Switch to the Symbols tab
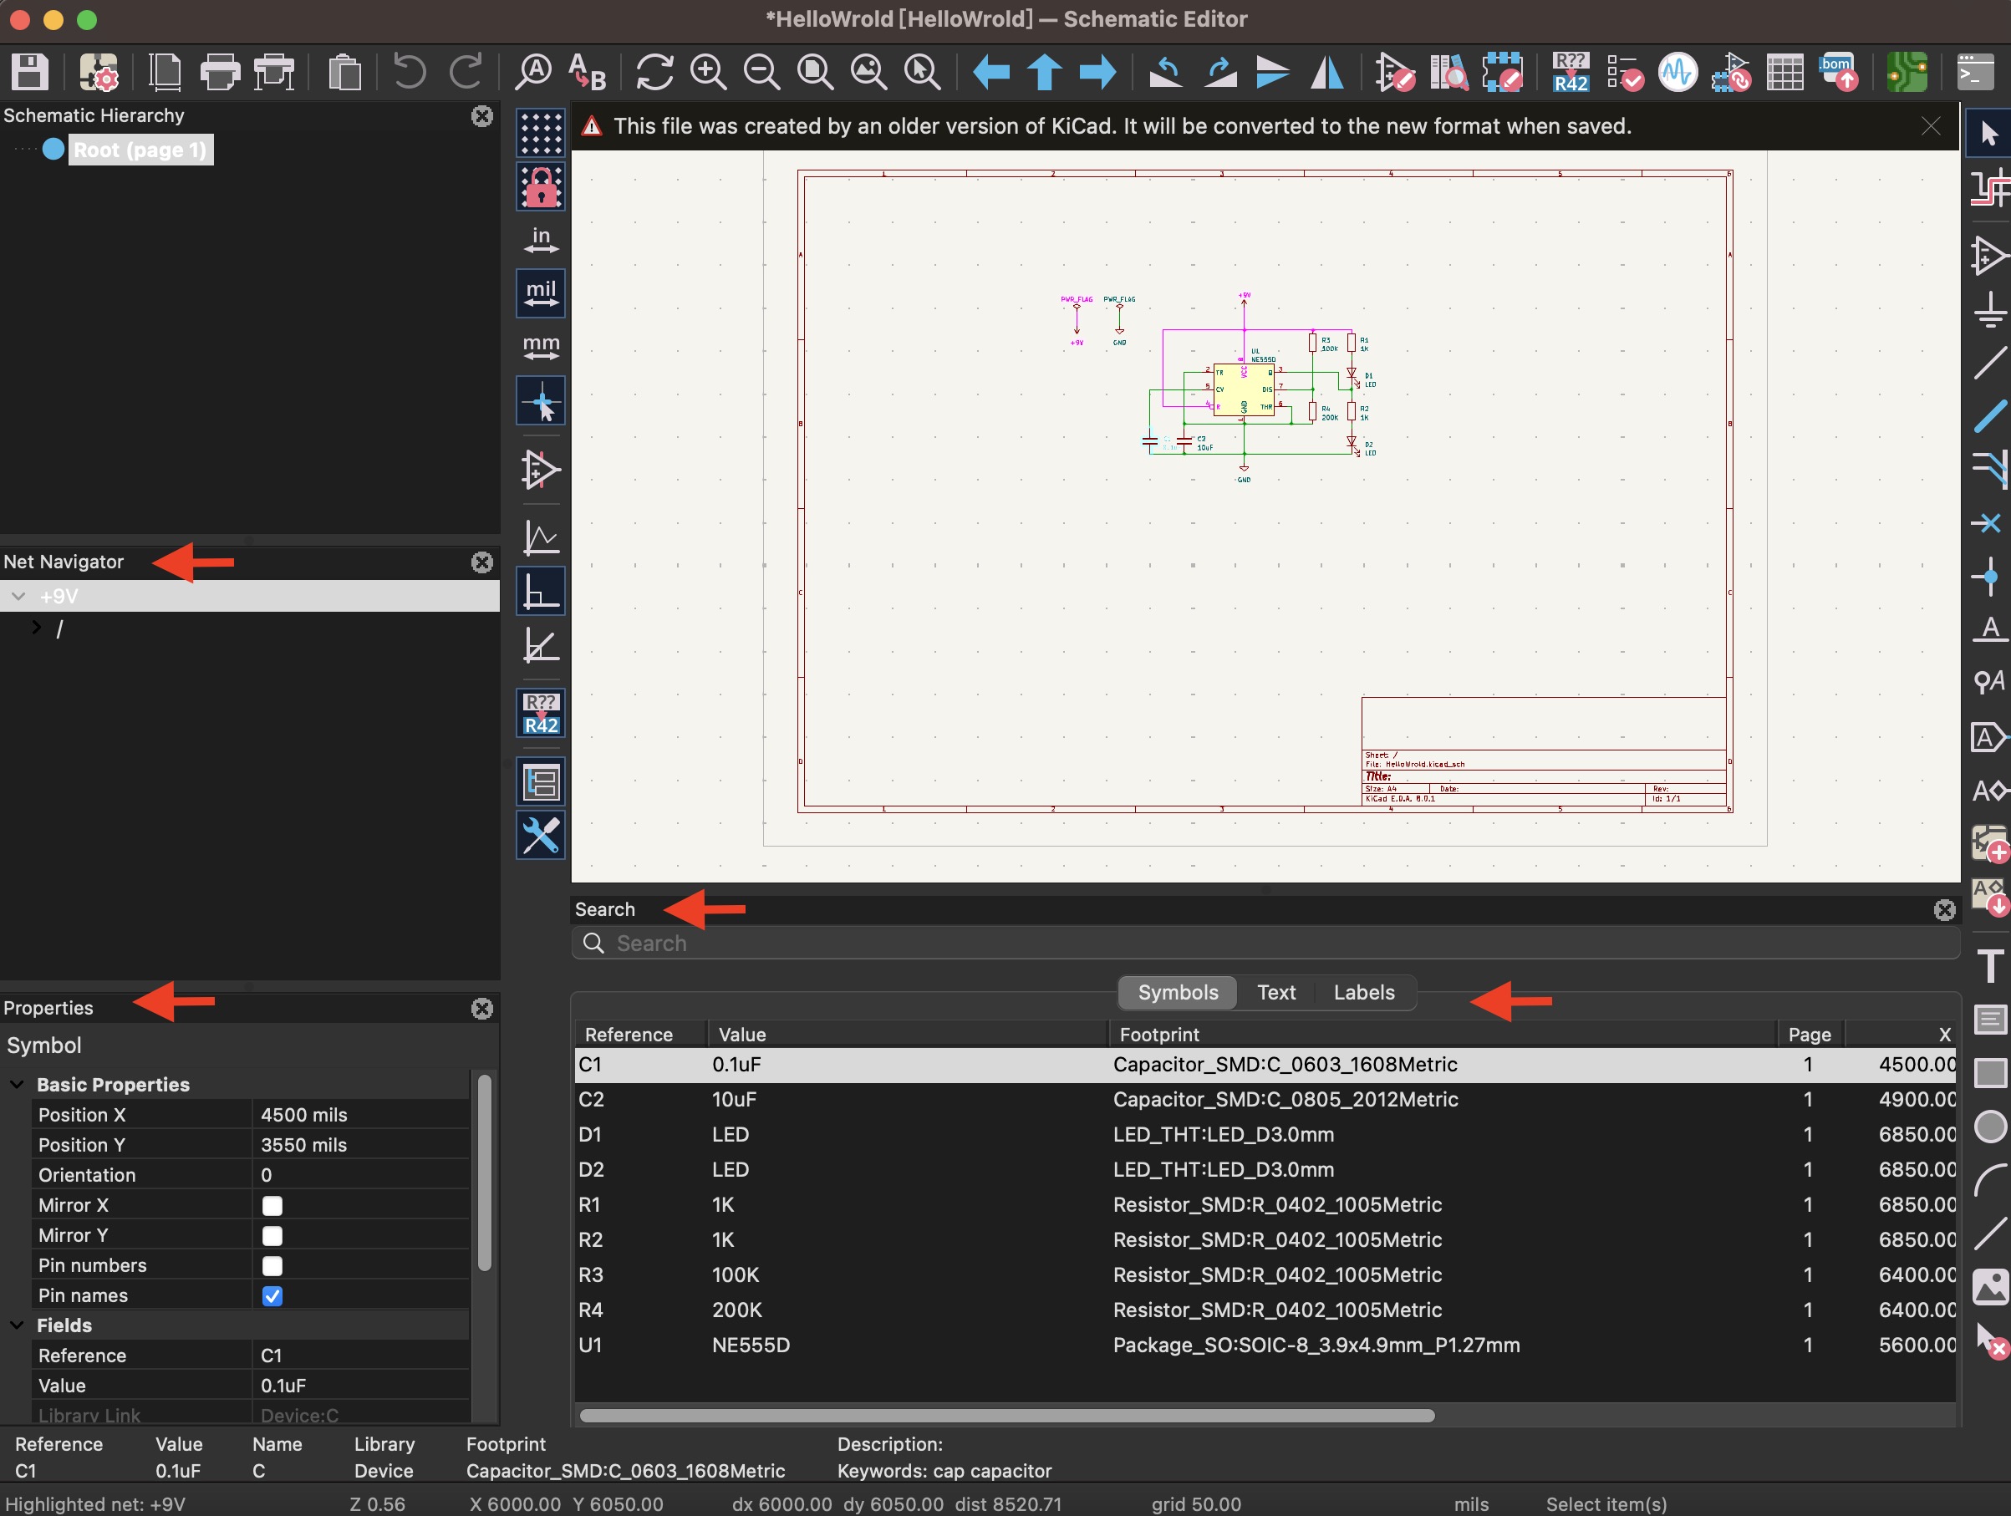The image size is (2011, 1516). [x=1178, y=993]
